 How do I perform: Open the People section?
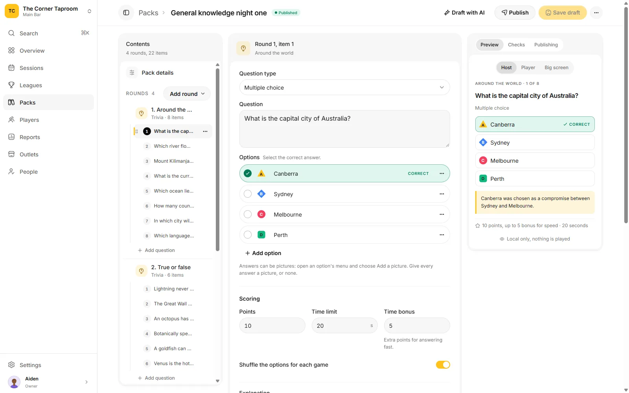click(x=48, y=172)
